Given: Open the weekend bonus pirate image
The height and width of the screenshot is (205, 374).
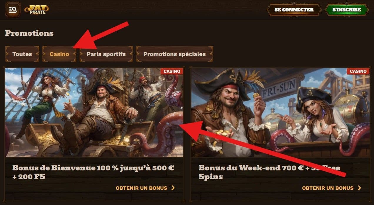Looking at the screenshot, I should click(280, 113).
